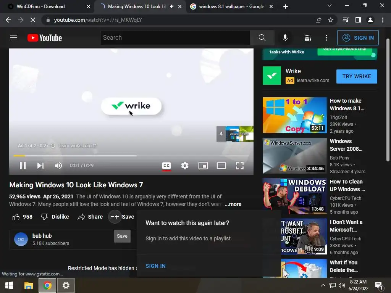Switch to windows 8.1 wallpaper Google tab
391x293 pixels.
pos(231,6)
